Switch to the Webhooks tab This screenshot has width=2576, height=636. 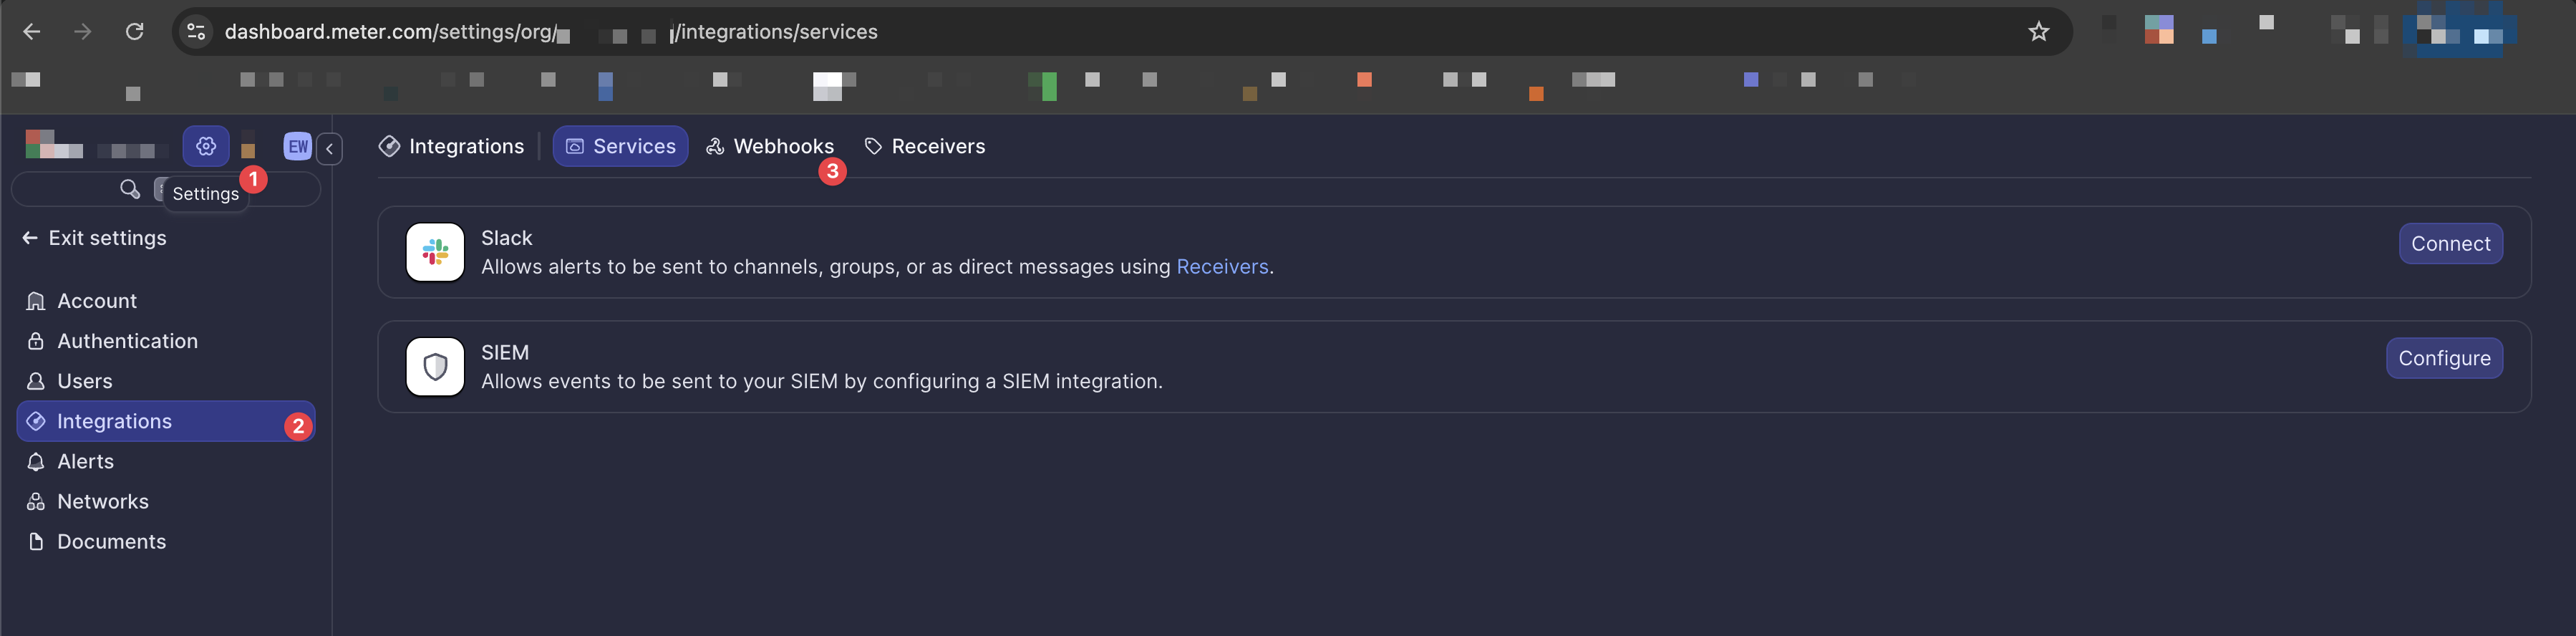point(770,146)
